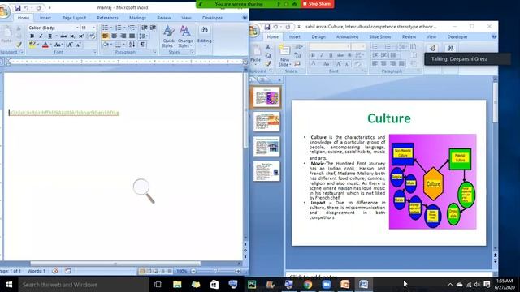
Task: Click Shrink Font button in Word
Action: coord(79,45)
